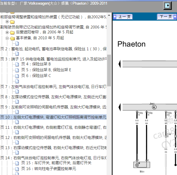Go to next page with 下一页 button
This screenshot has width=177, height=175.
pyautogui.click(x=167, y=17)
